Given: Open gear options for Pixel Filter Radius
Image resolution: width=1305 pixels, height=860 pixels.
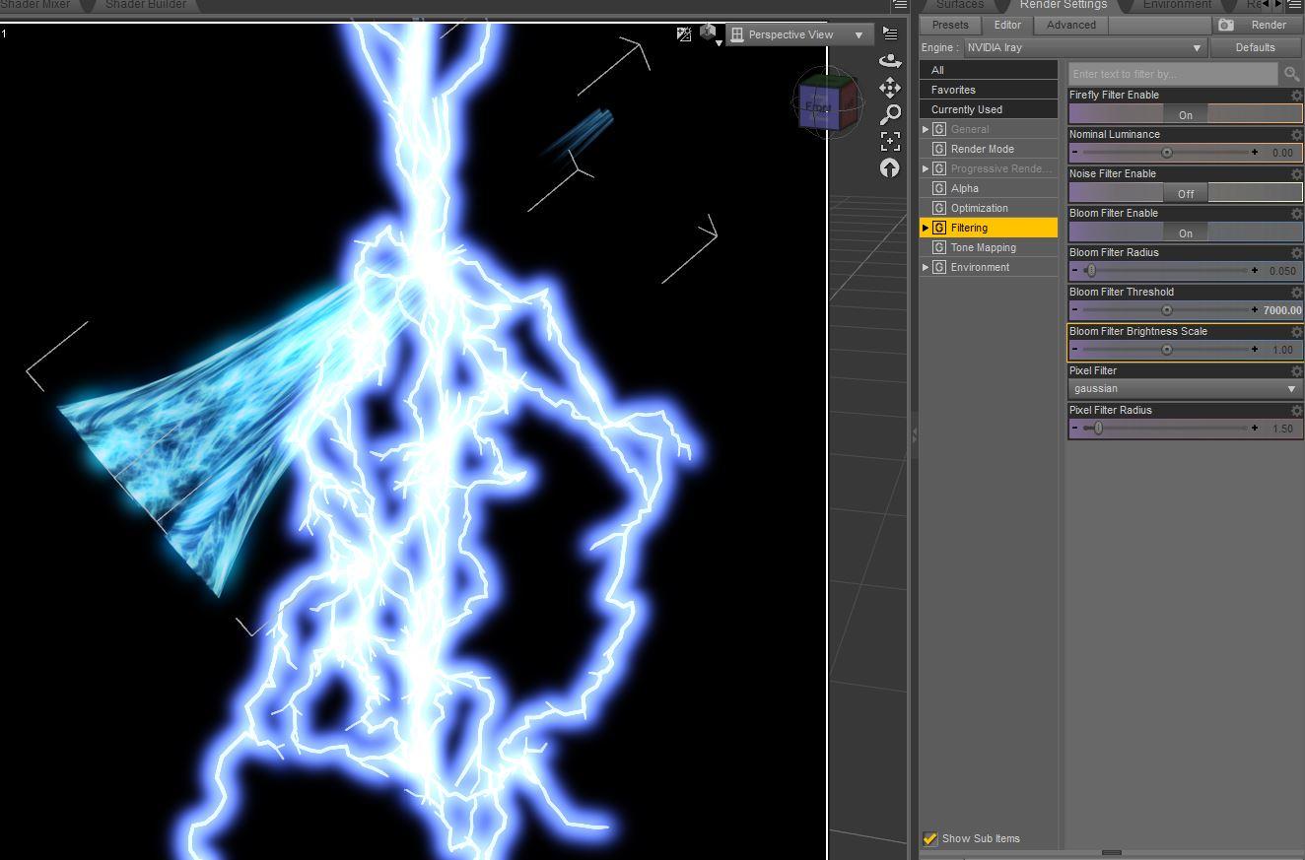Looking at the screenshot, I should [1296, 411].
